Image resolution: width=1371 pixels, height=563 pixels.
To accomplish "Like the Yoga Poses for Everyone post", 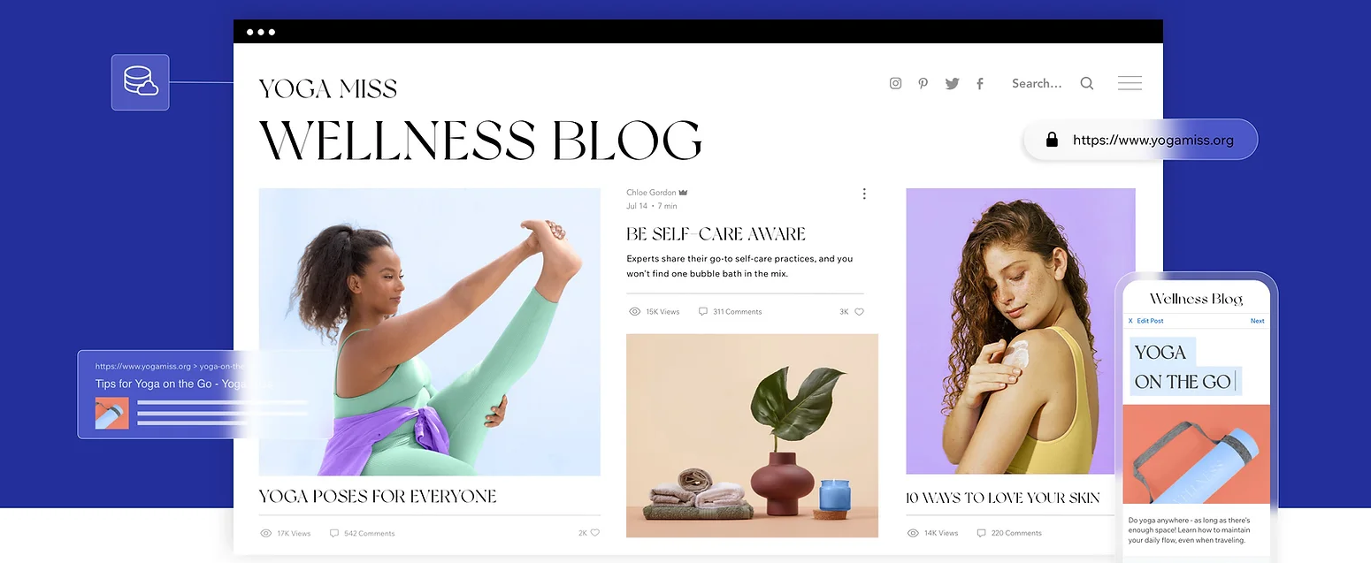I will coord(595,533).
